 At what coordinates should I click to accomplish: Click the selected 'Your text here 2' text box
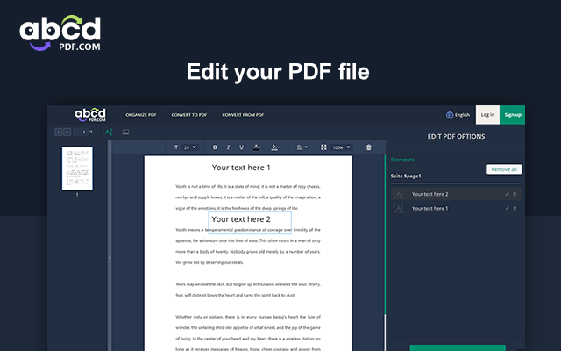point(250,222)
